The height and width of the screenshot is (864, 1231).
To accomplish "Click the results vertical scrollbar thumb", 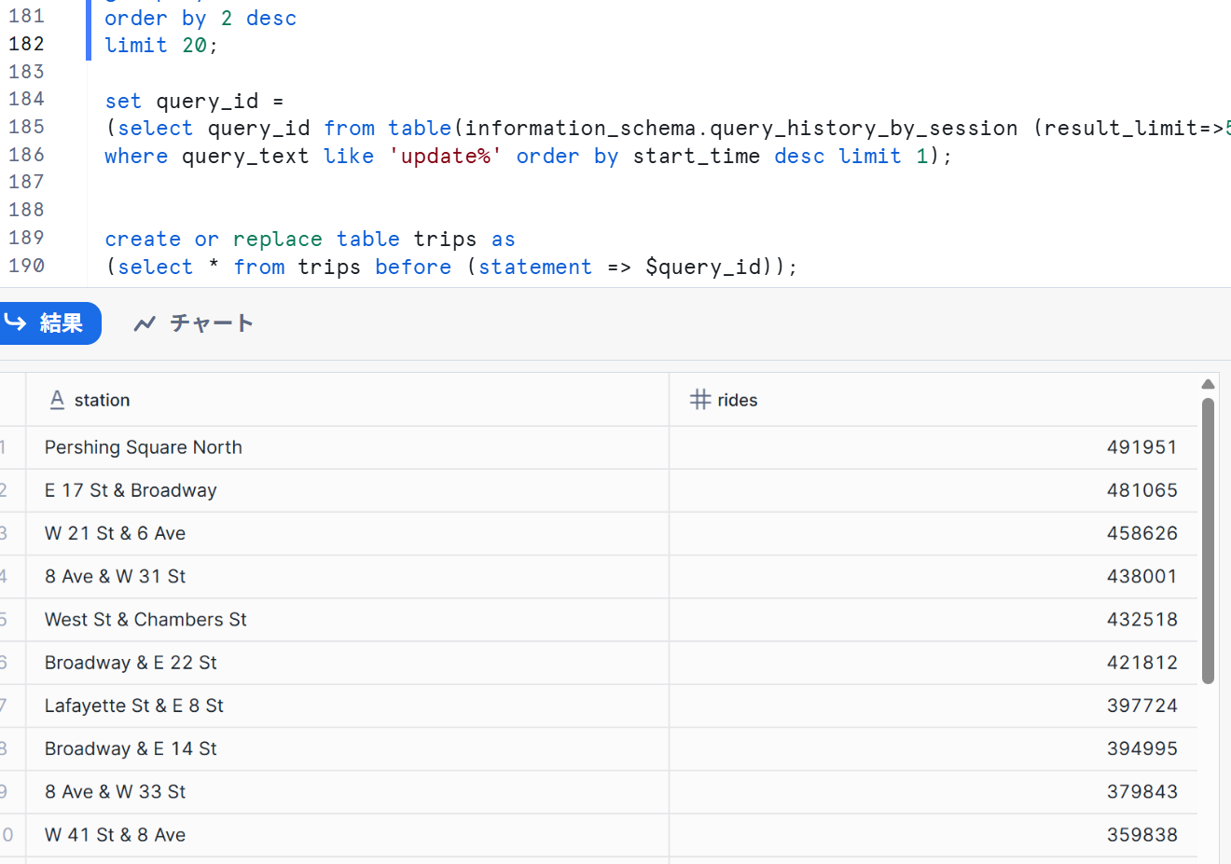I will tap(1208, 541).
